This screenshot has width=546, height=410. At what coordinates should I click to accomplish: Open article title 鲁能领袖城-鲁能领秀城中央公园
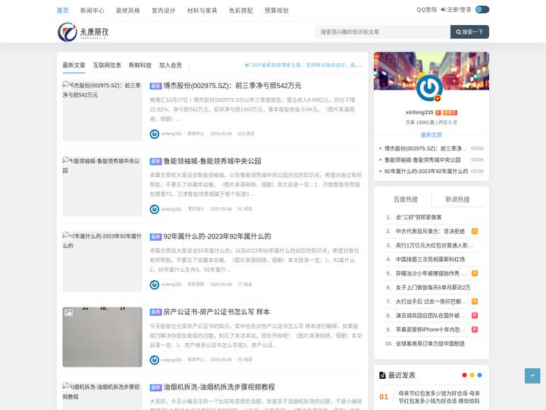click(212, 161)
